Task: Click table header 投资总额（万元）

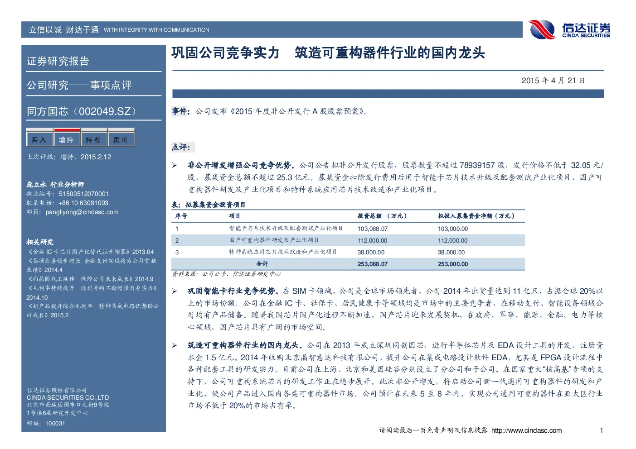Action: (x=382, y=216)
